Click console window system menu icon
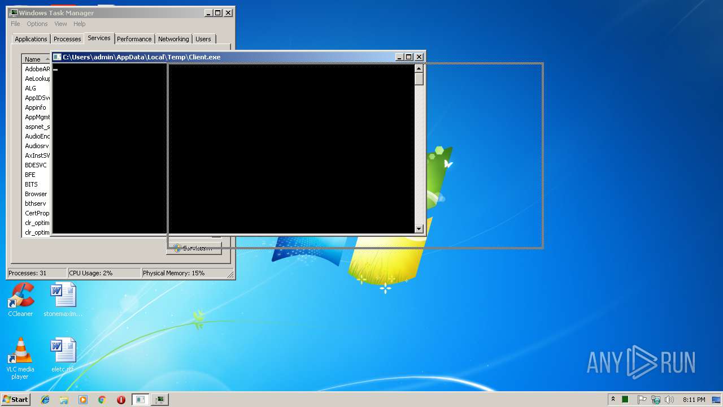 [57, 57]
